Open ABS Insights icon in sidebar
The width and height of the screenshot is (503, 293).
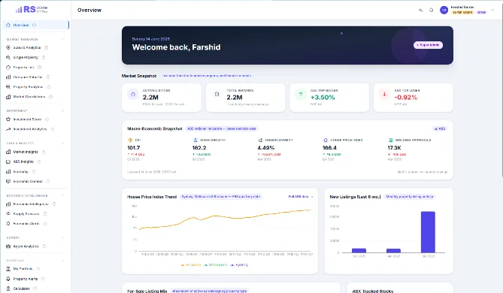click(8, 162)
